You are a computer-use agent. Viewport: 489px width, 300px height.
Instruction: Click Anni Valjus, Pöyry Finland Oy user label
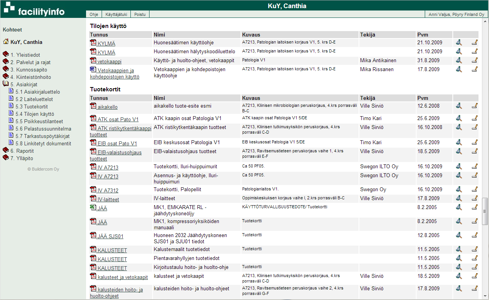456,14
